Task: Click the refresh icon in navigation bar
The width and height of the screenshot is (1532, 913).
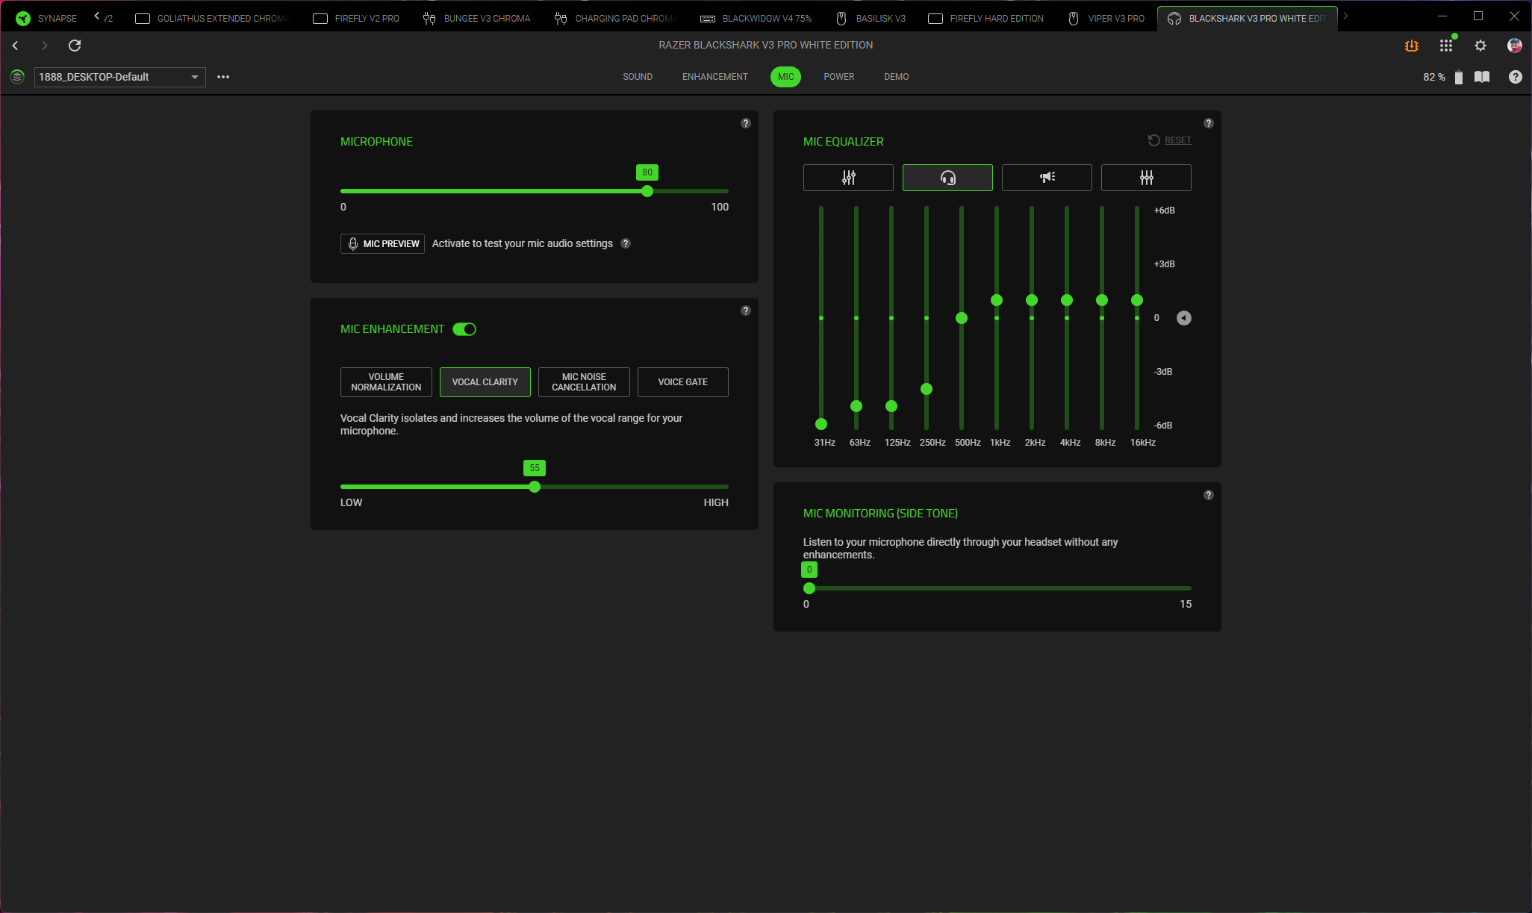Action: click(x=75, y=46)
